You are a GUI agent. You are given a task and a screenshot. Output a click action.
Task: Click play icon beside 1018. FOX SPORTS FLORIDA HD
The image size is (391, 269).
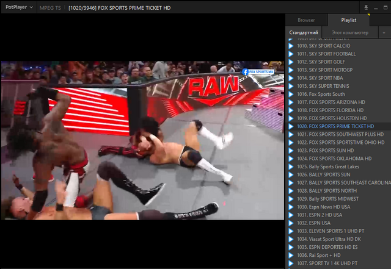click(291, 110)
